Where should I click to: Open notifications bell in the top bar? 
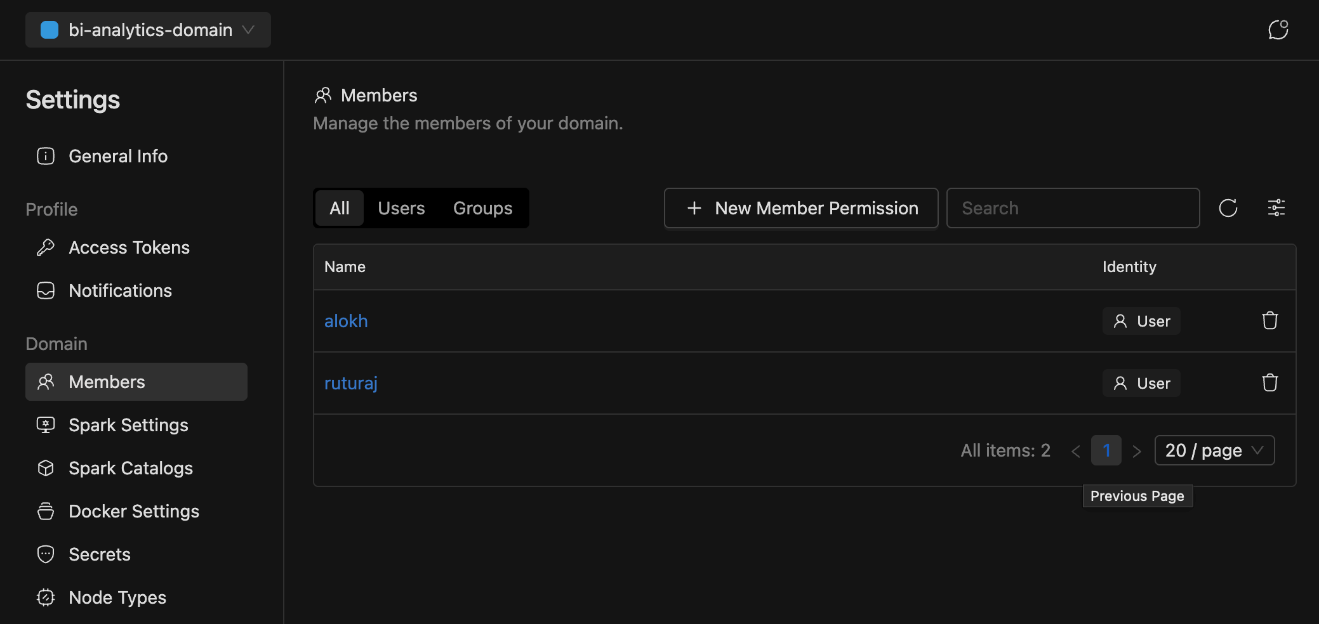1278,29
